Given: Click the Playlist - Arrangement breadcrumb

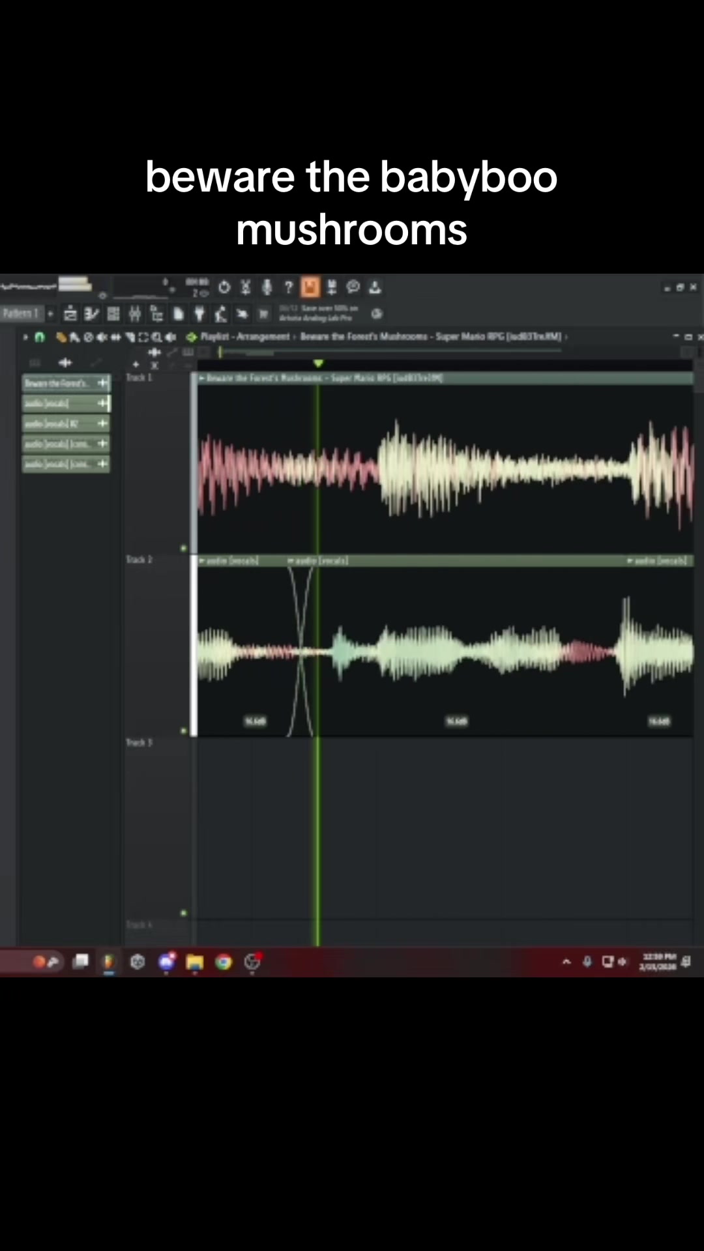Looking at the screenshot, I should (245, 337).
